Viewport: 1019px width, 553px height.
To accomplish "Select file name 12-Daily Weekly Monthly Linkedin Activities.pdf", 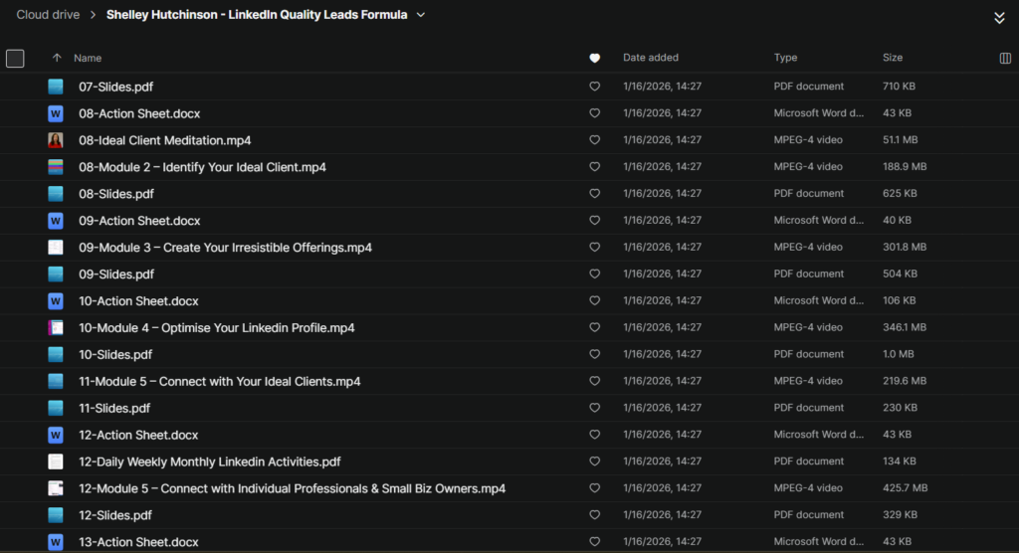I will click(210, 462).
